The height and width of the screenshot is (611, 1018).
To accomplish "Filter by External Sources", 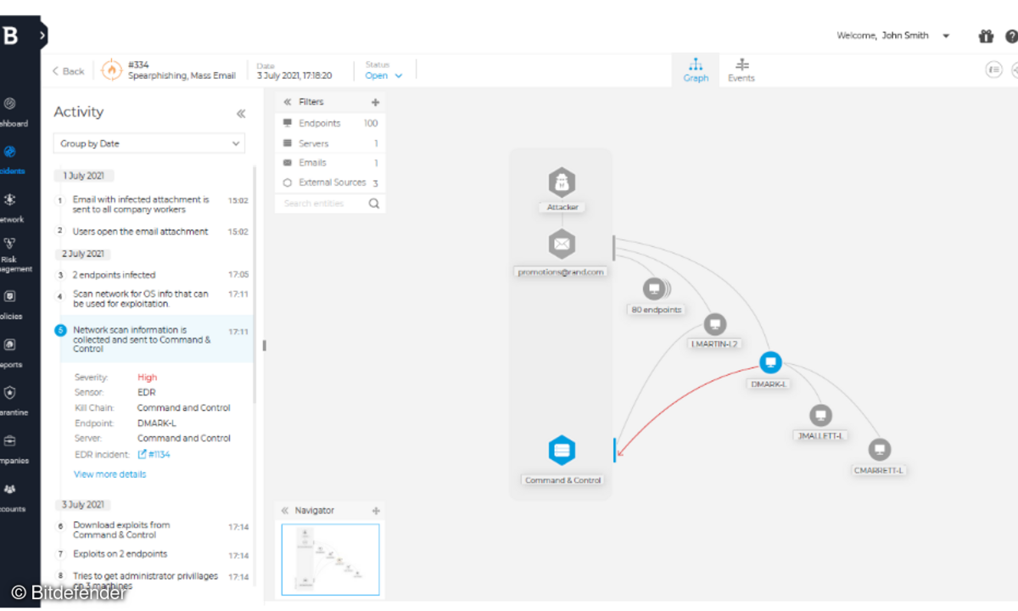I will tap(330, 182).
